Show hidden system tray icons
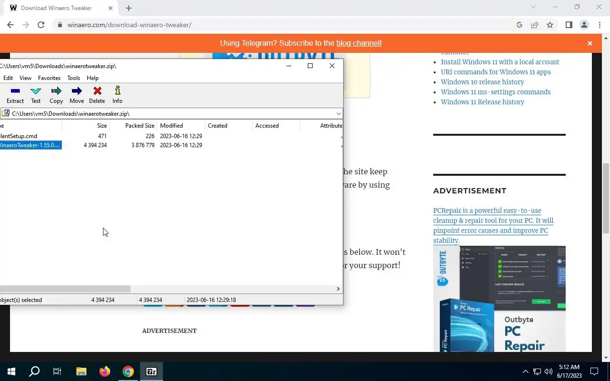 click(x=526, y=371)
